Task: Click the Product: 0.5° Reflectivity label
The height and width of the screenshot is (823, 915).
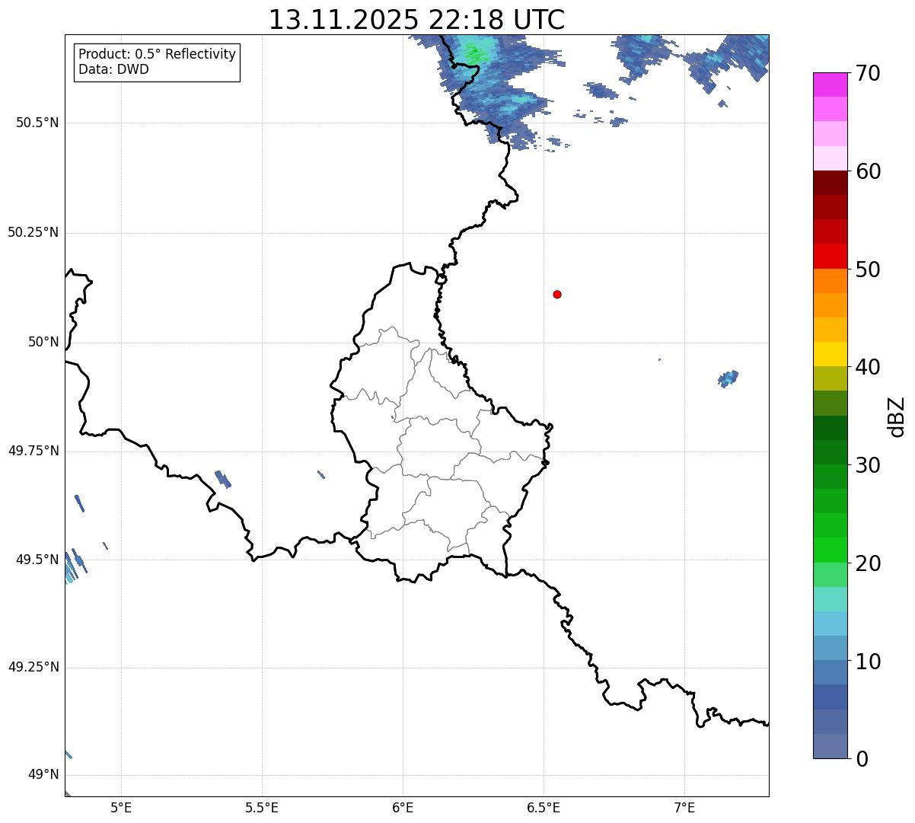Action: click(x=157, y=55)
